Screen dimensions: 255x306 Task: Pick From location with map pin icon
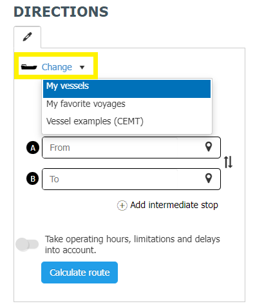pos(209,147)
